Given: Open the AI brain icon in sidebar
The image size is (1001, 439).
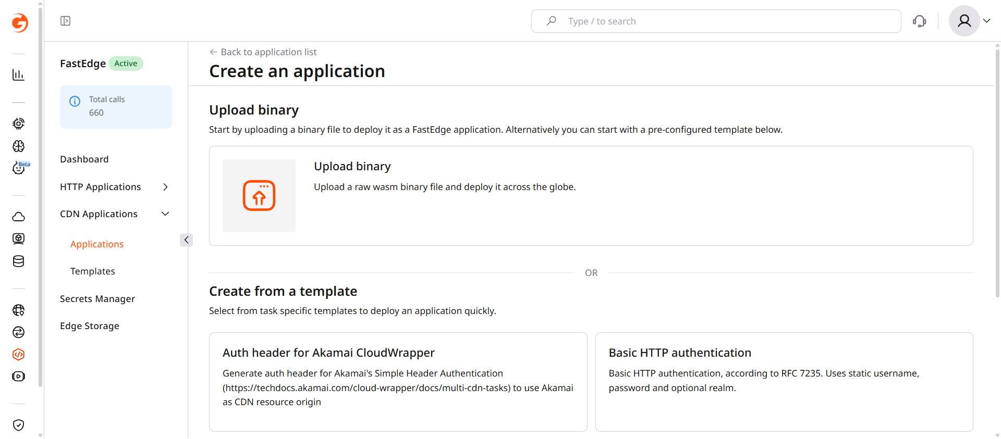Looking at the screenshot, I should click(x=18, y=146).
